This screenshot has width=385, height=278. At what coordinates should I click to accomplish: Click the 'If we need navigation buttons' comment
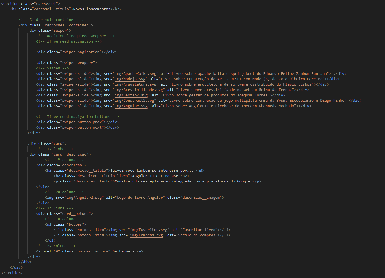point(78,117)
